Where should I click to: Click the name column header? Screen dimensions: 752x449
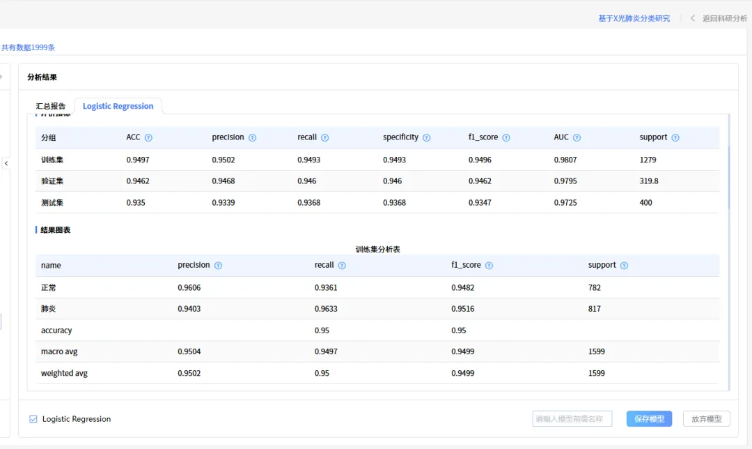51,266
